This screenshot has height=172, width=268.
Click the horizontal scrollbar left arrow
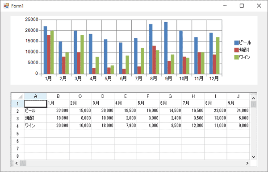(x=17, y=163)
